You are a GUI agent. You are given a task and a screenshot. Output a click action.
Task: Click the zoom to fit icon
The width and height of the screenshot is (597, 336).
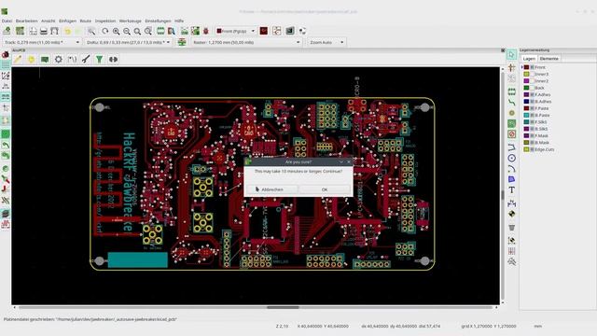point(137,31)
